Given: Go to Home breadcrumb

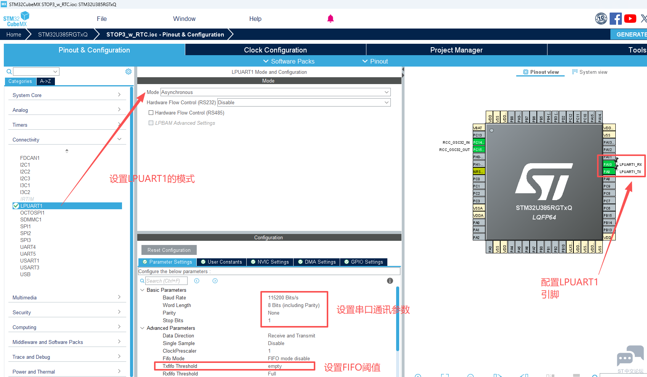Looking at the screenshot, I should [x=14, y=34].
